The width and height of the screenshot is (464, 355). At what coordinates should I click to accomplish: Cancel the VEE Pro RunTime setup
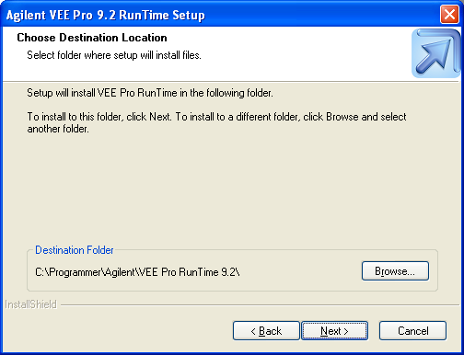412,331
